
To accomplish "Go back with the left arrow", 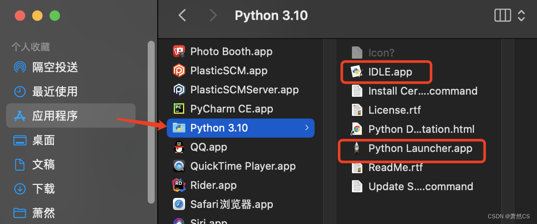I will tap(182, 16).
